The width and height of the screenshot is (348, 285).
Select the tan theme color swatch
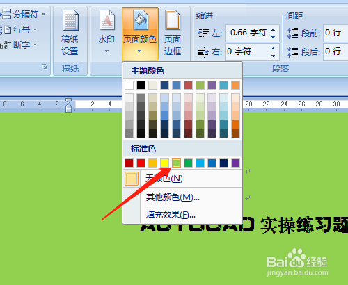click(152, 85)
